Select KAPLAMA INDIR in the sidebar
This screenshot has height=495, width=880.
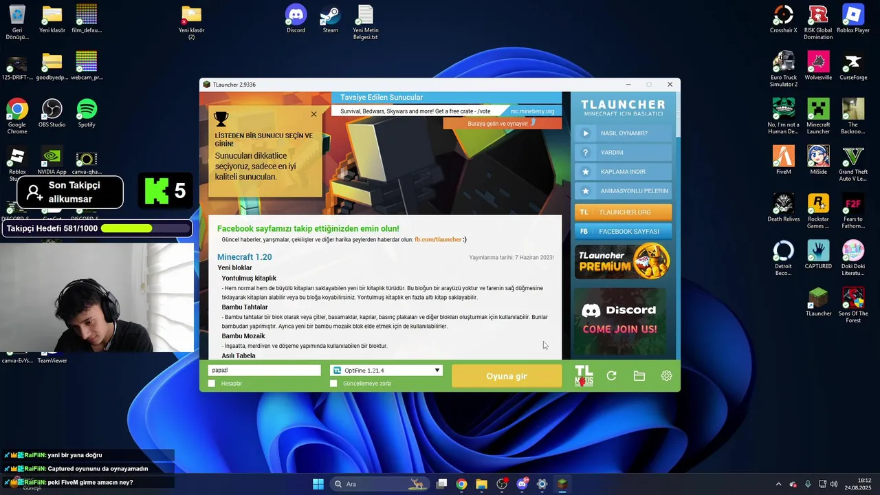pyautogui.click(x=623, y=172)
